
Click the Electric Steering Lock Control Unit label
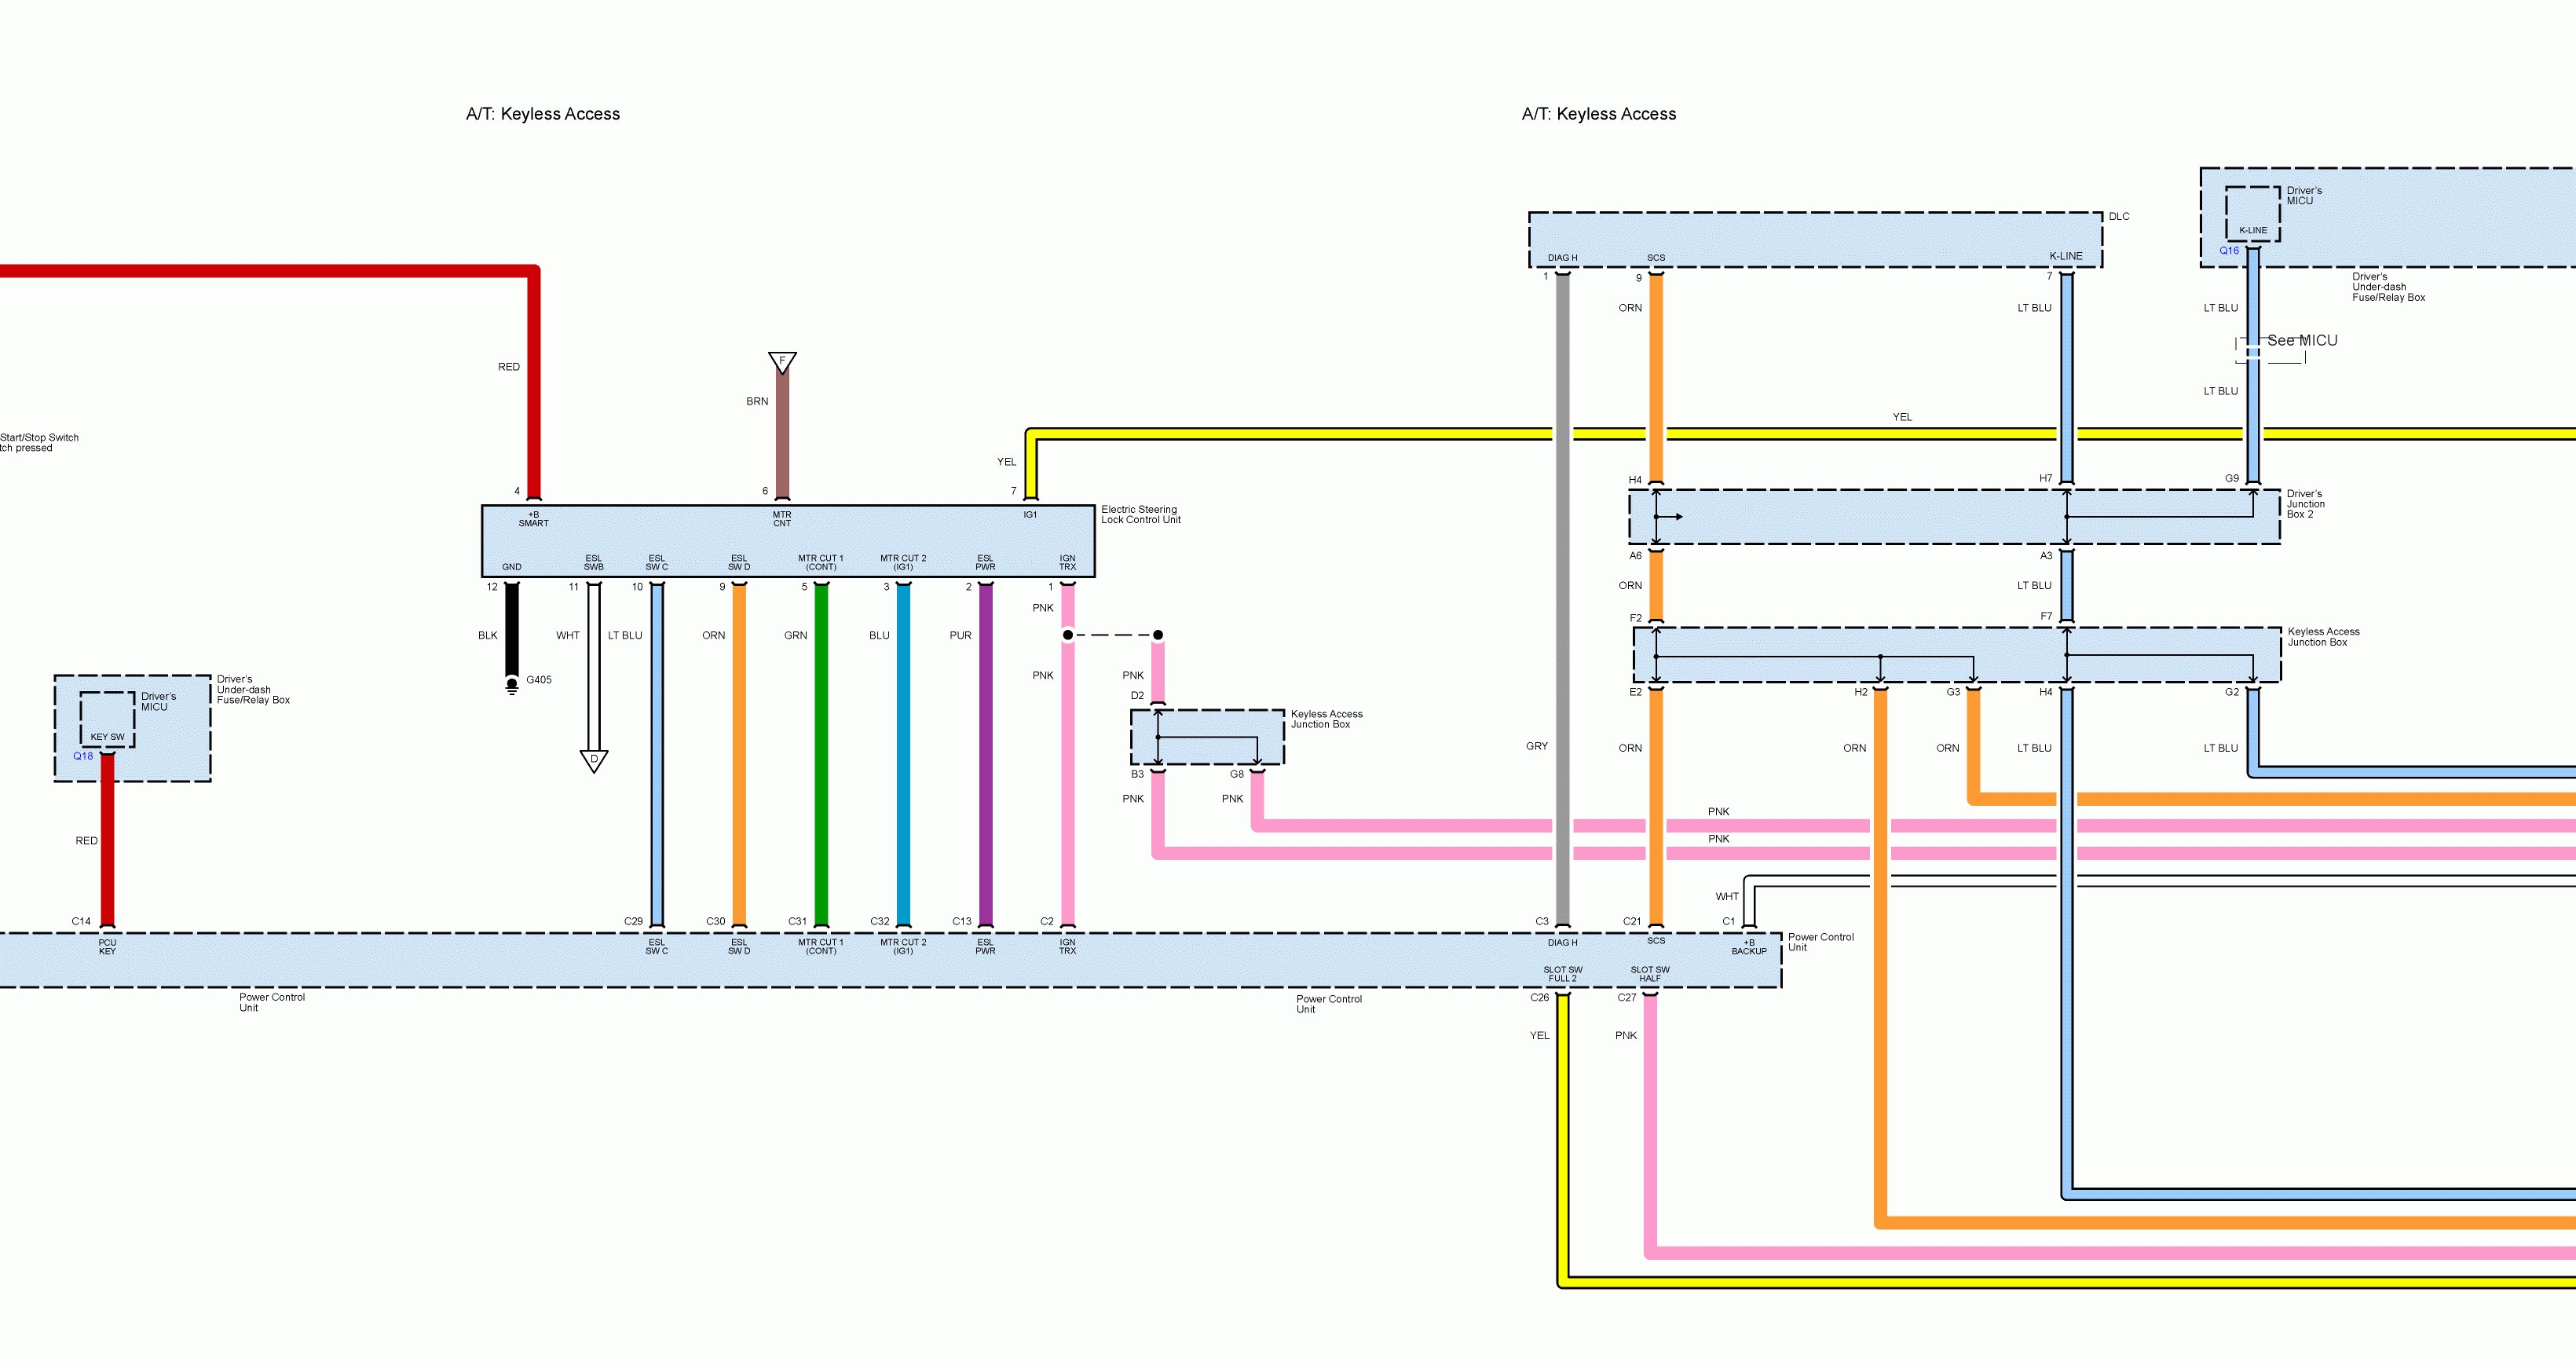pos(1140,514)
